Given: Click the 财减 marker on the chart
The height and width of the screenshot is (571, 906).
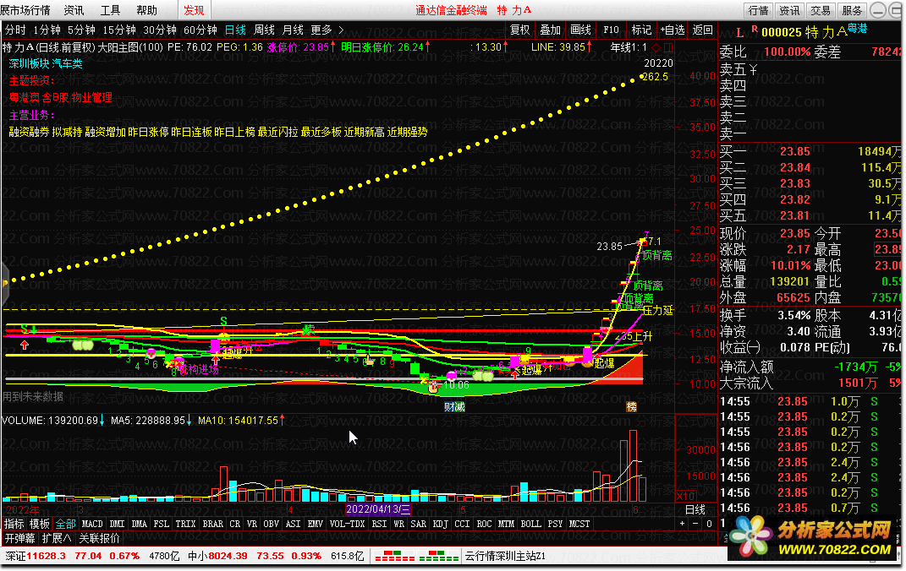Looking at the screenshot, I should point(455,406).
